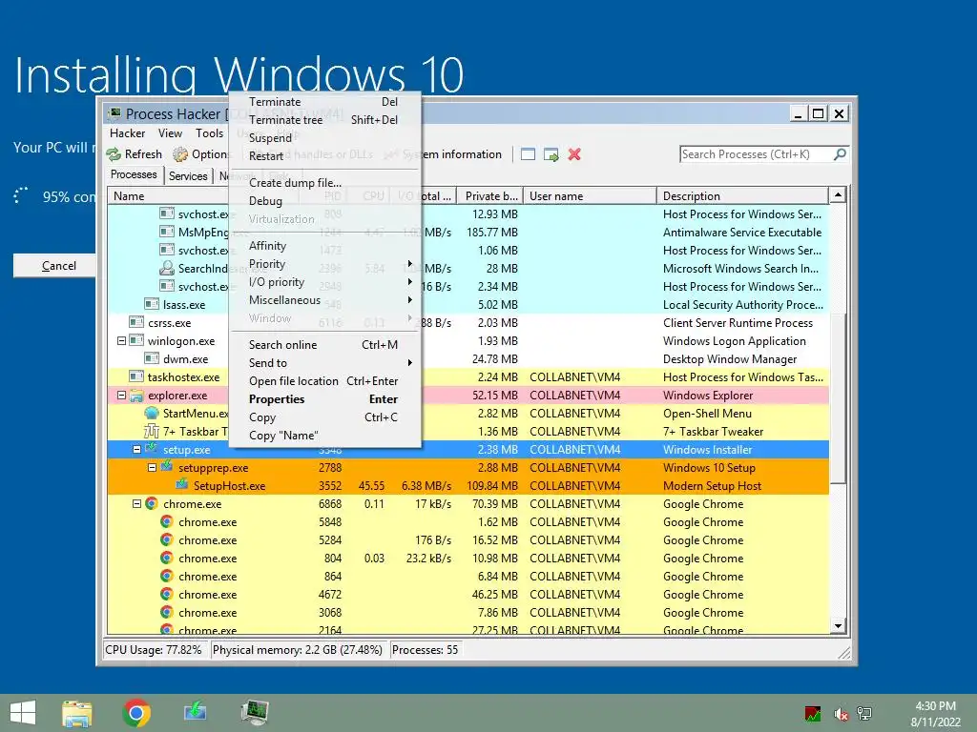Select SearchIndexer process icon
This screenshot has width=977, height=732.
pyautogui.click(x=166, y=268)
